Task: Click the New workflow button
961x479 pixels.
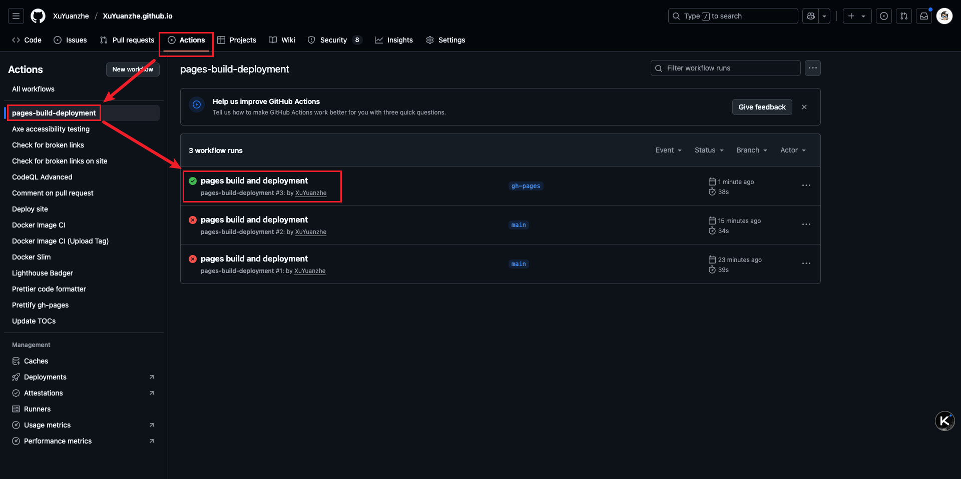Action: (133, 69)
